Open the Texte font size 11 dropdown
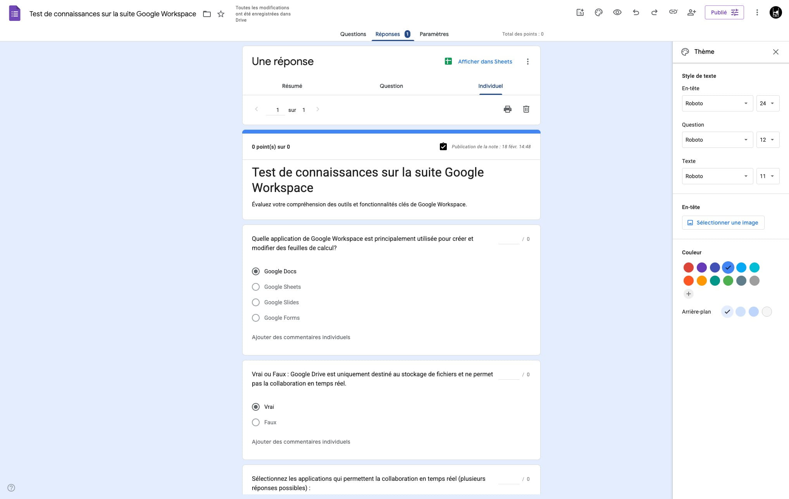This screenshot has height=499, width=789. (x=768, y=176)
